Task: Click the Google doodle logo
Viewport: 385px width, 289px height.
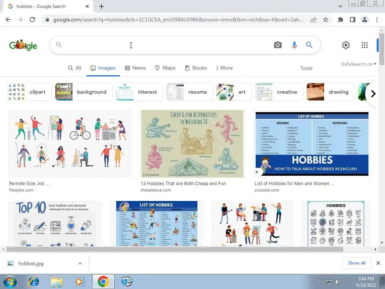Action: click(x=23, y=45)
